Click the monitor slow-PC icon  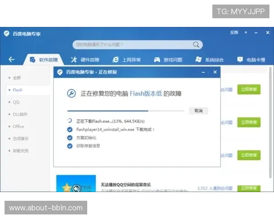click(240, 60)
